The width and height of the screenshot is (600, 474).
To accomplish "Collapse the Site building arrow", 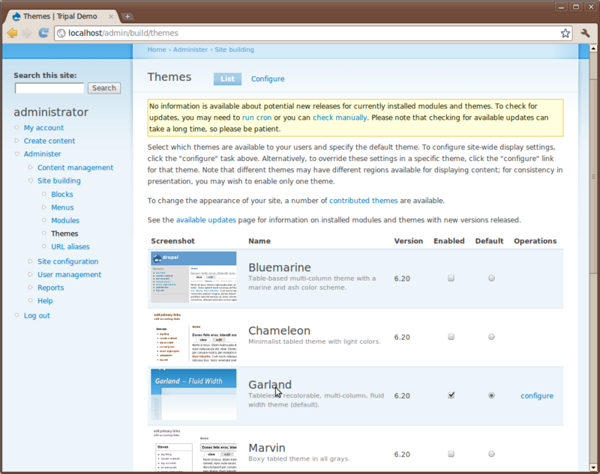I will (x=31, y=180).
